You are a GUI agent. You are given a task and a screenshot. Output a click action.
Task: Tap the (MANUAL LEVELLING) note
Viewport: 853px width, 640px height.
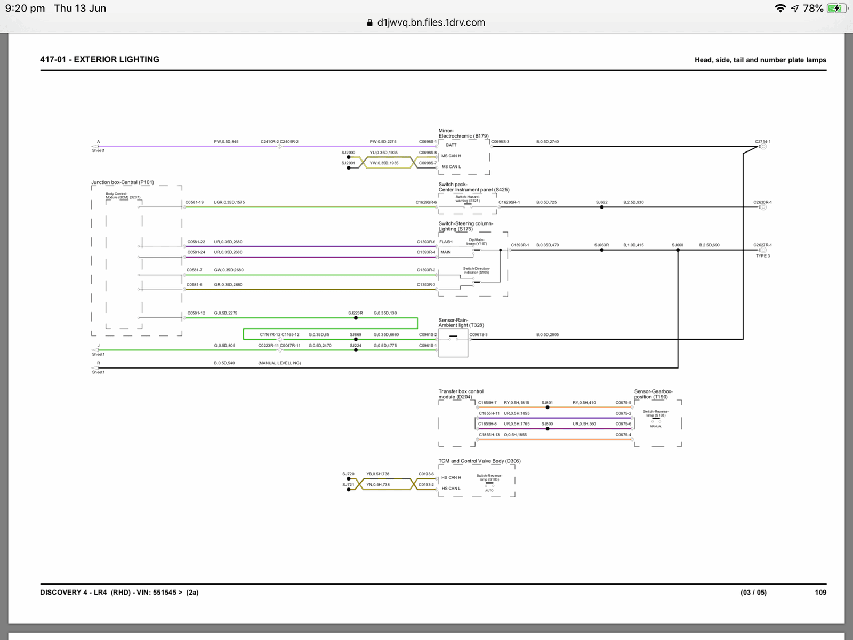(279, 363)
